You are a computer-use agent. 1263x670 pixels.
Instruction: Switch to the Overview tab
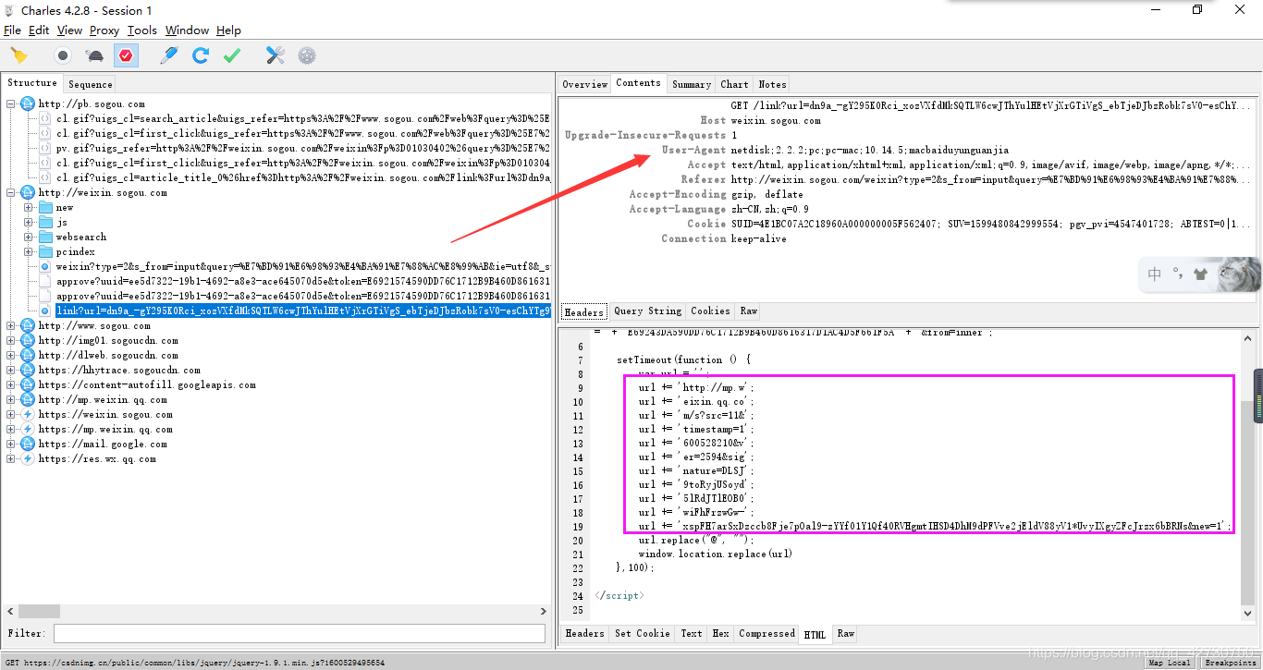585,84
